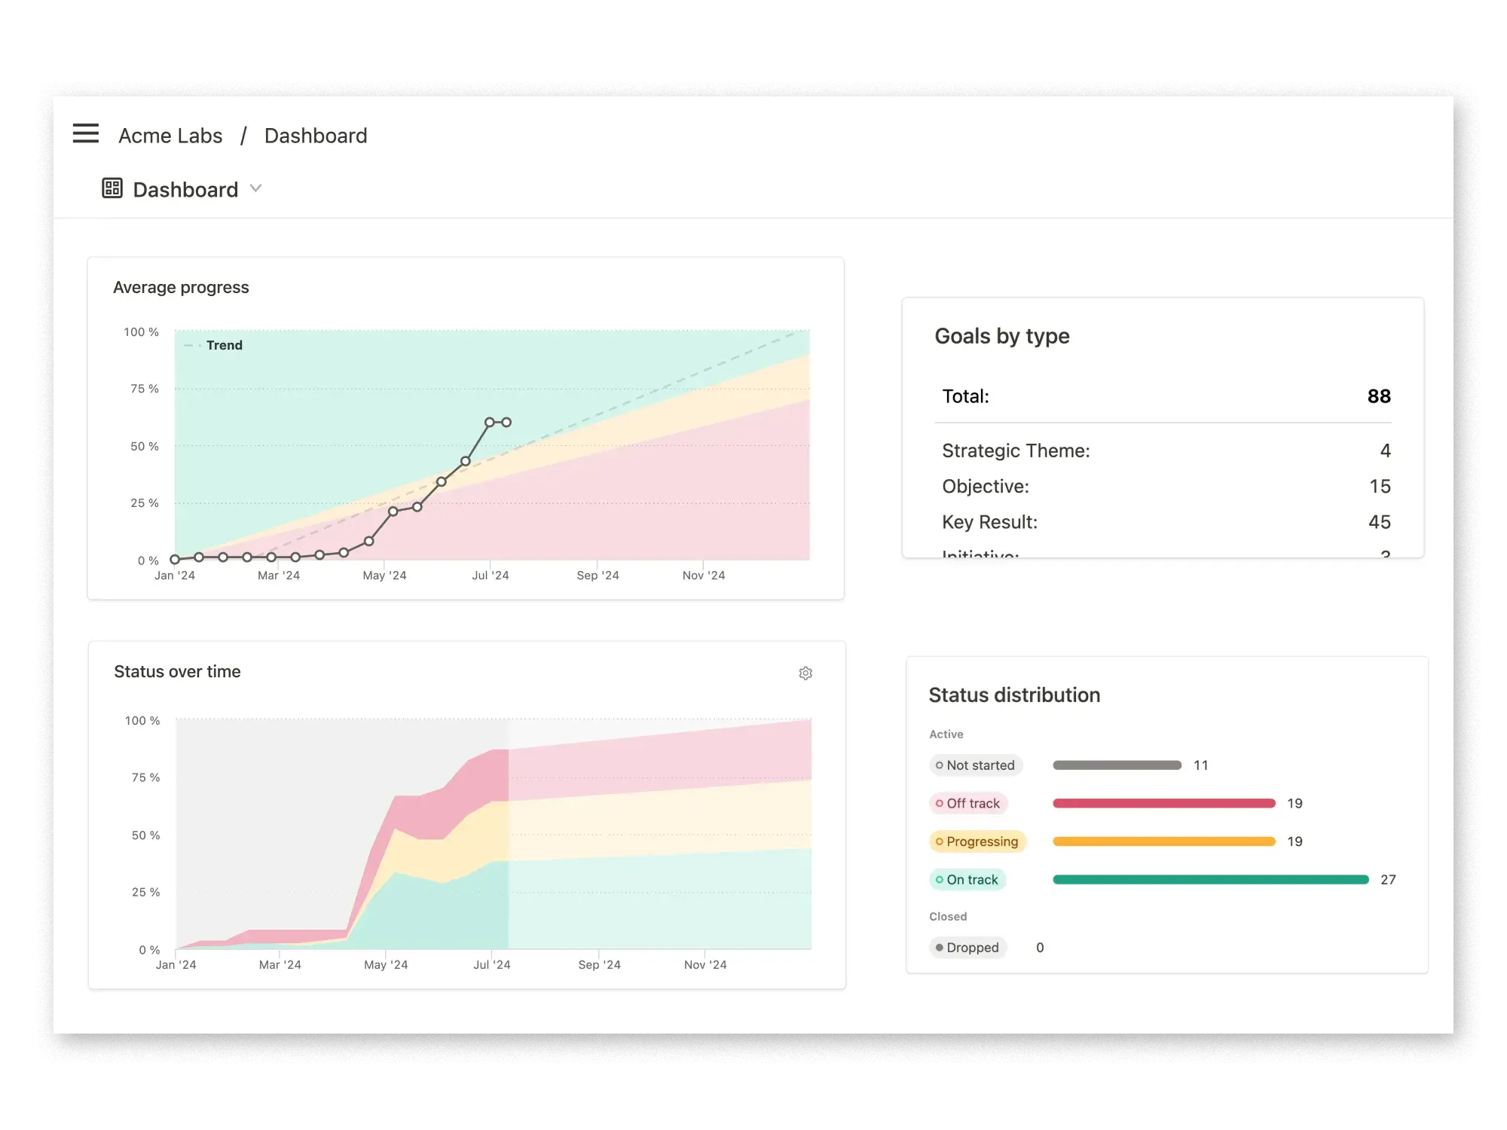
Task: Open the hamburger navigation menu
Action: (x=85, y=133)
